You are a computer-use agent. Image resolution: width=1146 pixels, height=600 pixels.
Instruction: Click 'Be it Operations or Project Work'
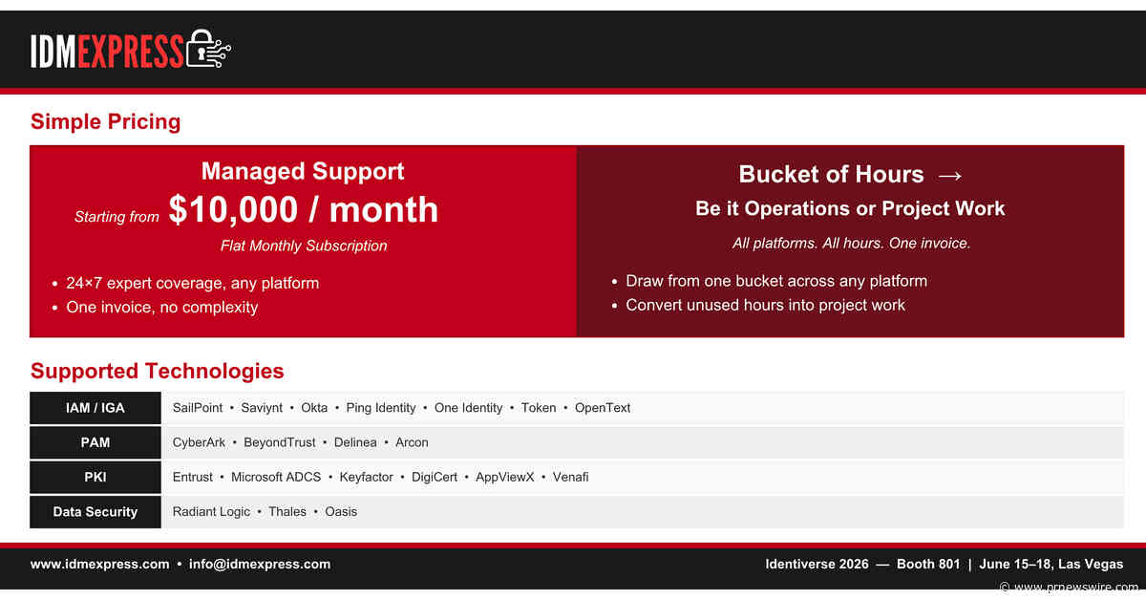[x=850, y=208]
